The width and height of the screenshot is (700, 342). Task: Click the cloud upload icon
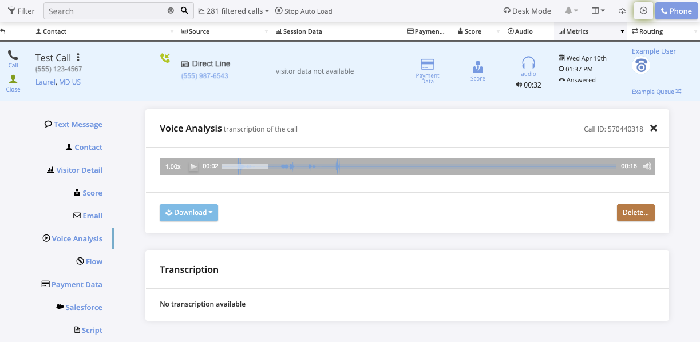[x=622, y=10]
